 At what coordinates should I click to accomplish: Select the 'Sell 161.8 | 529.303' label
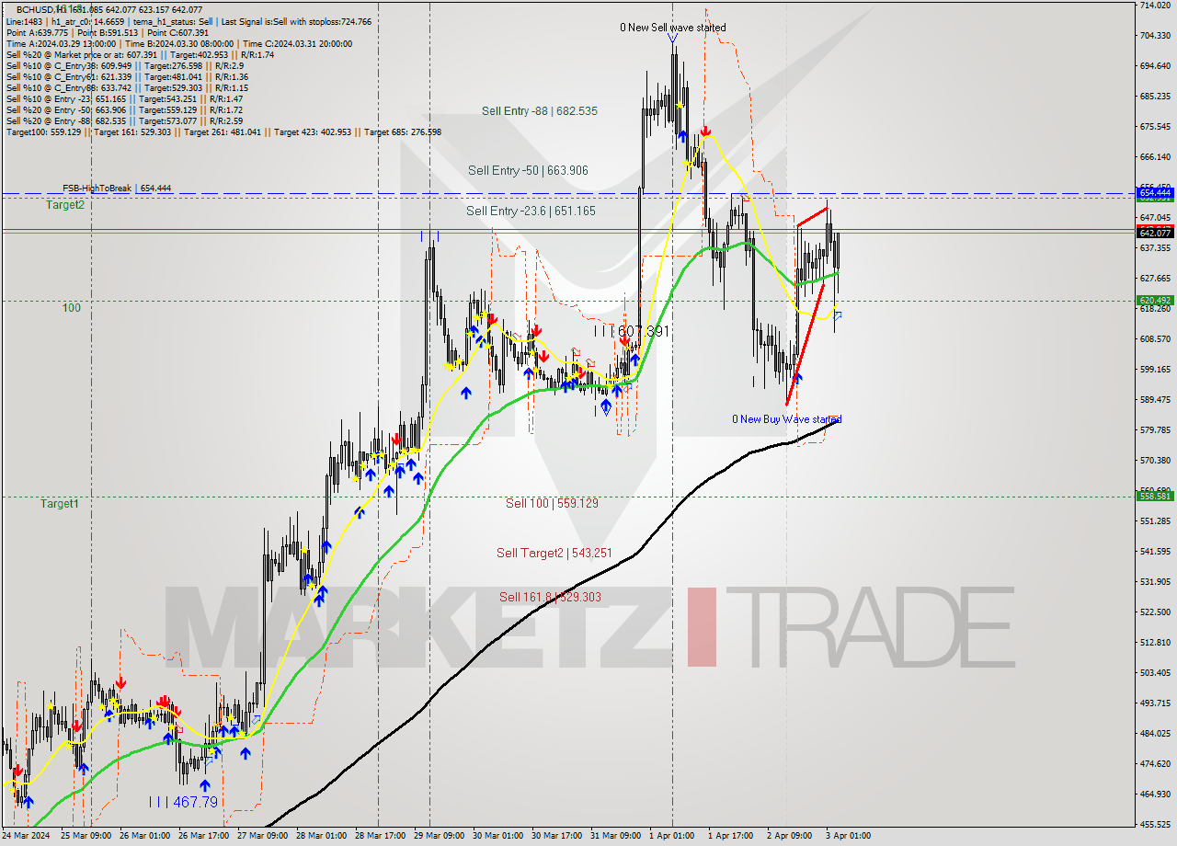click(x=550, y=597)
